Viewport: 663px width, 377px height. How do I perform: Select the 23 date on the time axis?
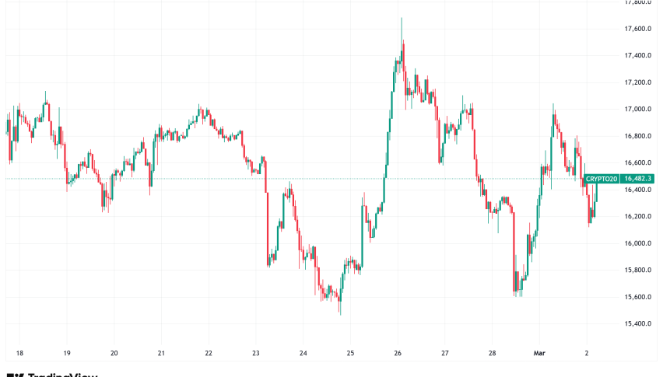(x=256, y=351)
